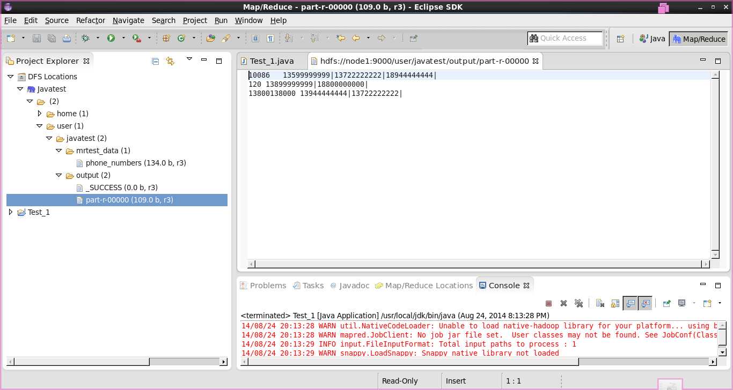Switch to the Java perspective
Screen dimensions: 733x390
(x=652, y=39)
